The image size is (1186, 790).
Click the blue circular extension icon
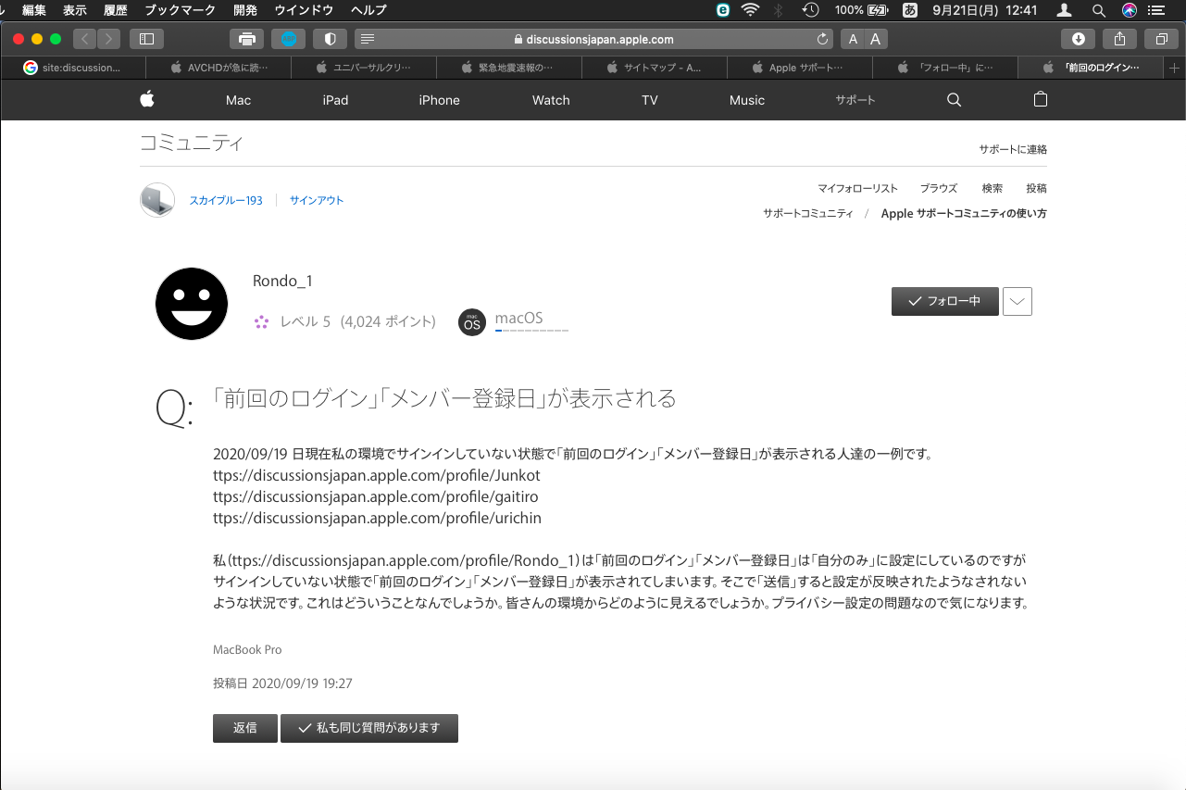click(x=288, y=39)
